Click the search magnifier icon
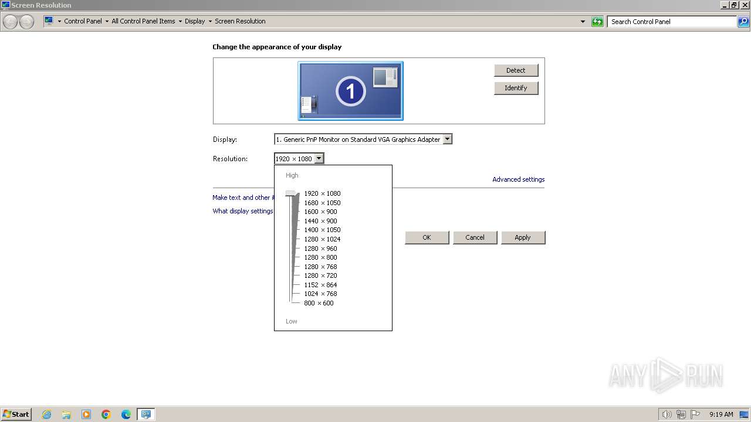 [x=743, y=22]
